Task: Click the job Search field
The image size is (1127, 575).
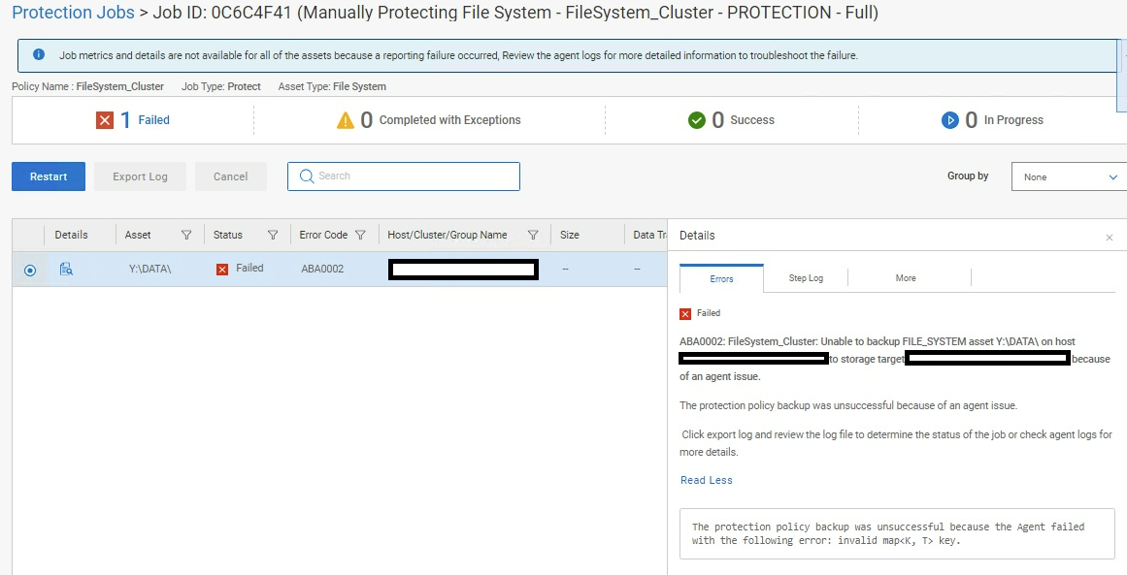Action: click(404, 176)
